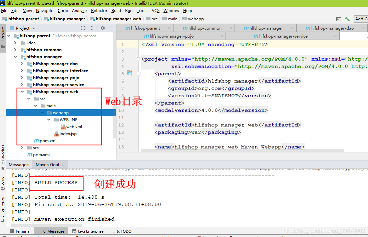Click hlfshop-parent breadcrumb
The width and height of the screenshot is (368, 237).
(x=21, y=19)
